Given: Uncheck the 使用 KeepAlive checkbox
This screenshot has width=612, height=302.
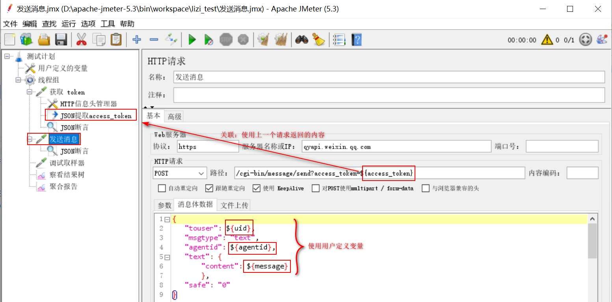Looking at the screenshot, I should tap(257, 188).
